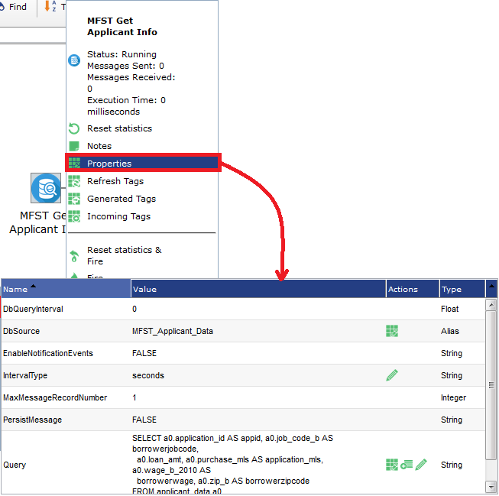
Task: Click the Messages Sent: 0 statistic
Action: (x=125, y=66)
